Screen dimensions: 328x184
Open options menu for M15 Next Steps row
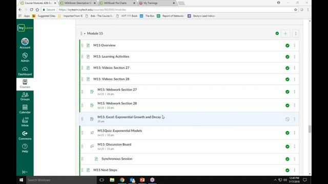coord(295,170)
